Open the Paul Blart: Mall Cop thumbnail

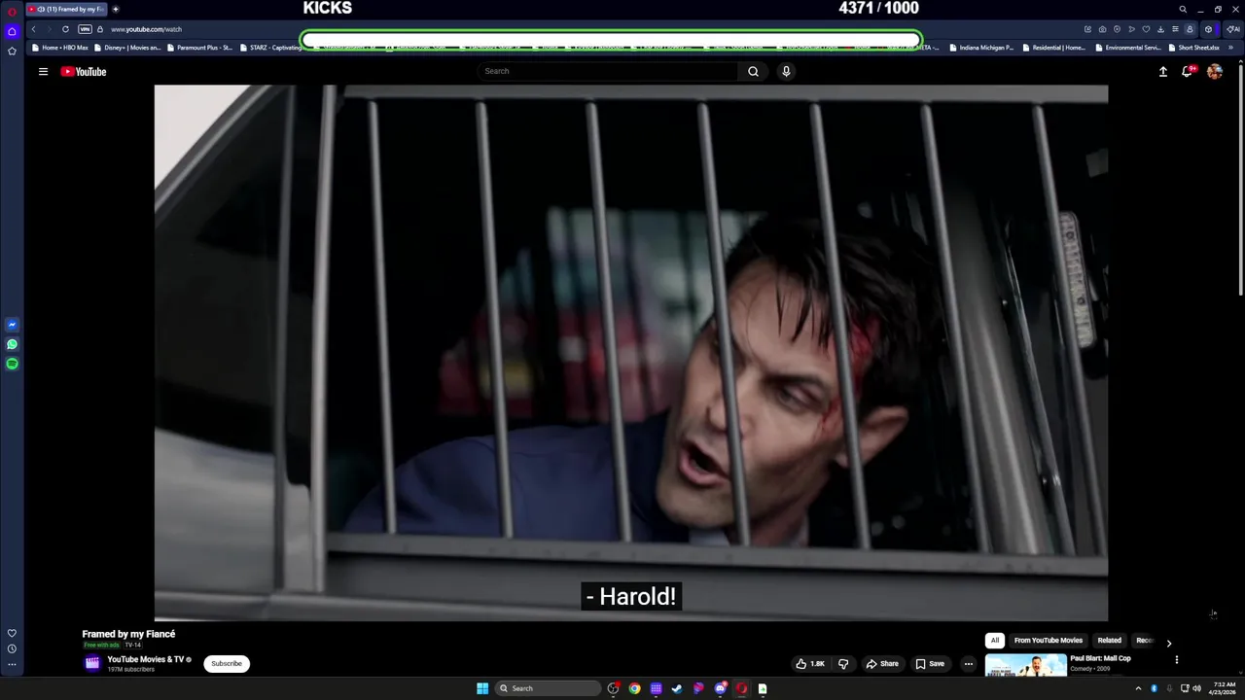coord(1025,665)
